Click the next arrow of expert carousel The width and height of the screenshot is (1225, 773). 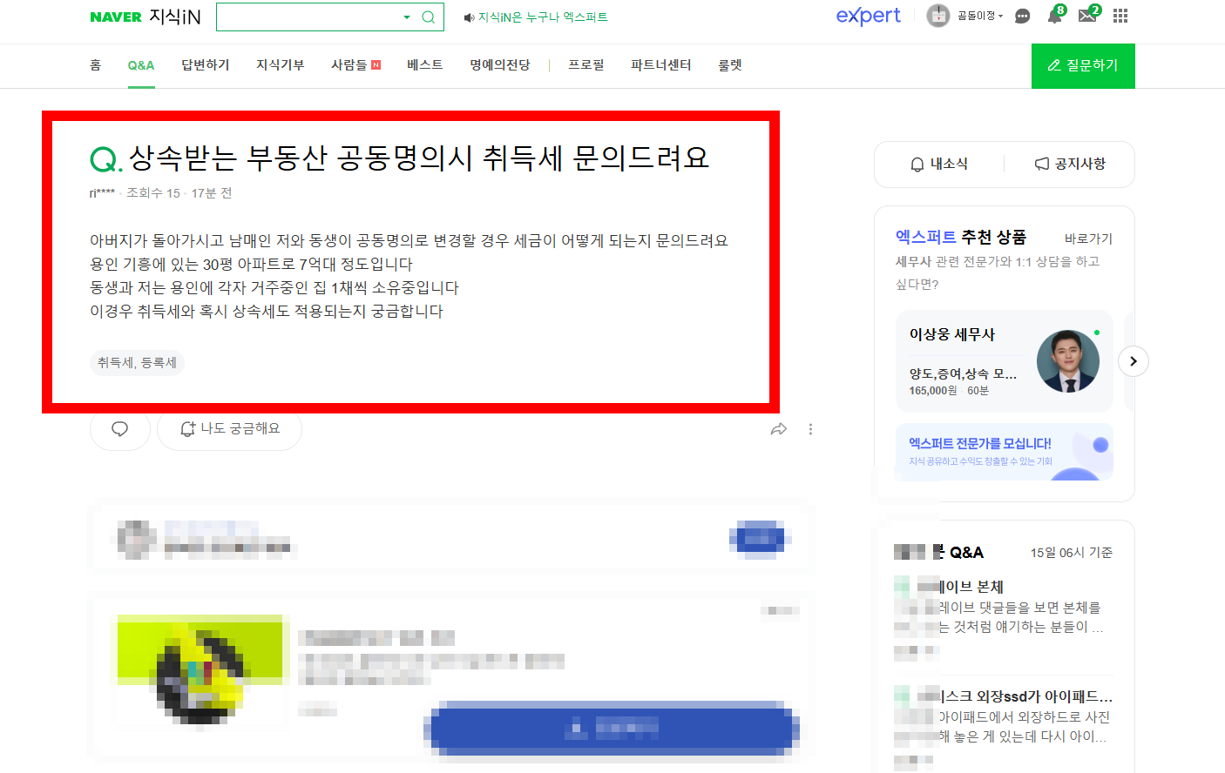pyautogui.click(x=1133, y=361)
